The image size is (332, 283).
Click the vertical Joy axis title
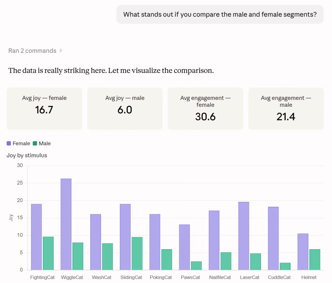[11, 218]
